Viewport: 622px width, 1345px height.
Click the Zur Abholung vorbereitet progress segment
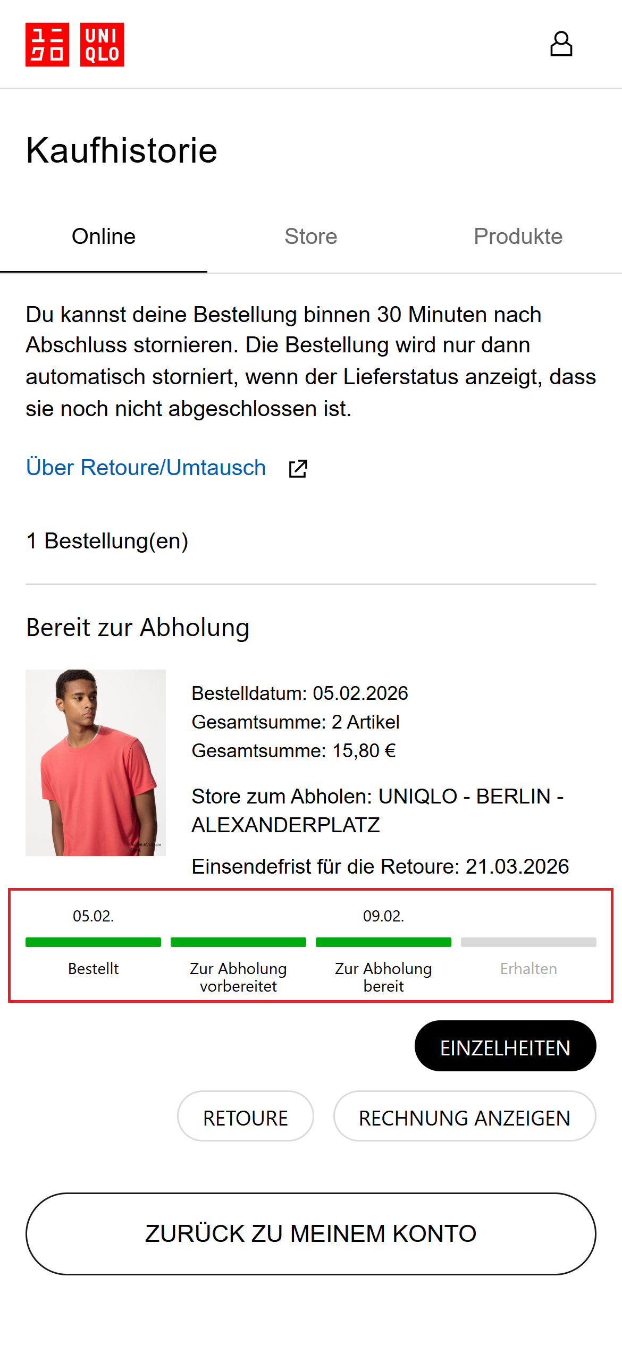click(x=238, y=942)
